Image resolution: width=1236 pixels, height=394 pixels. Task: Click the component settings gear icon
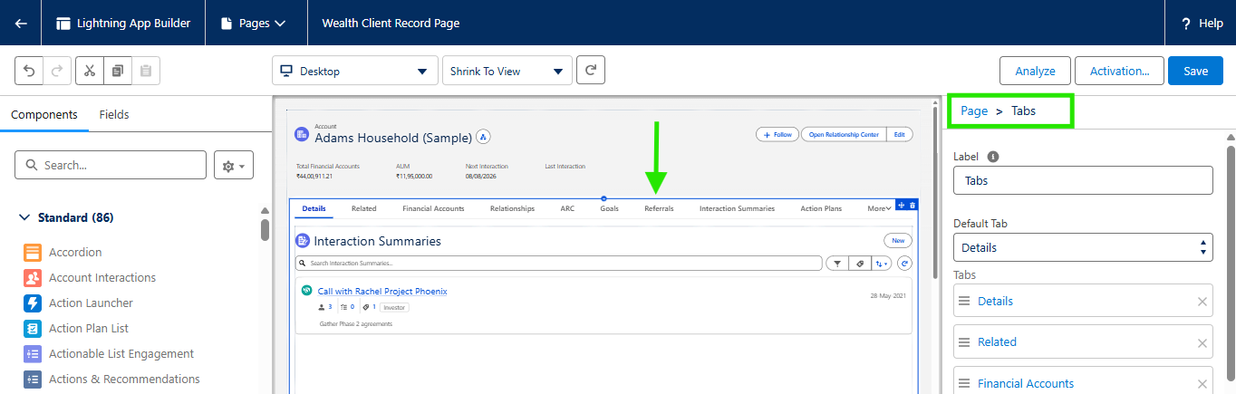click(x=233, y=166)
